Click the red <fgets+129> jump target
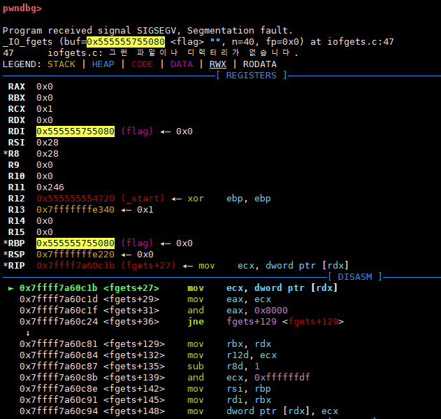The height and width of the screenshot is (419, 441). click(x=313, y=322)
